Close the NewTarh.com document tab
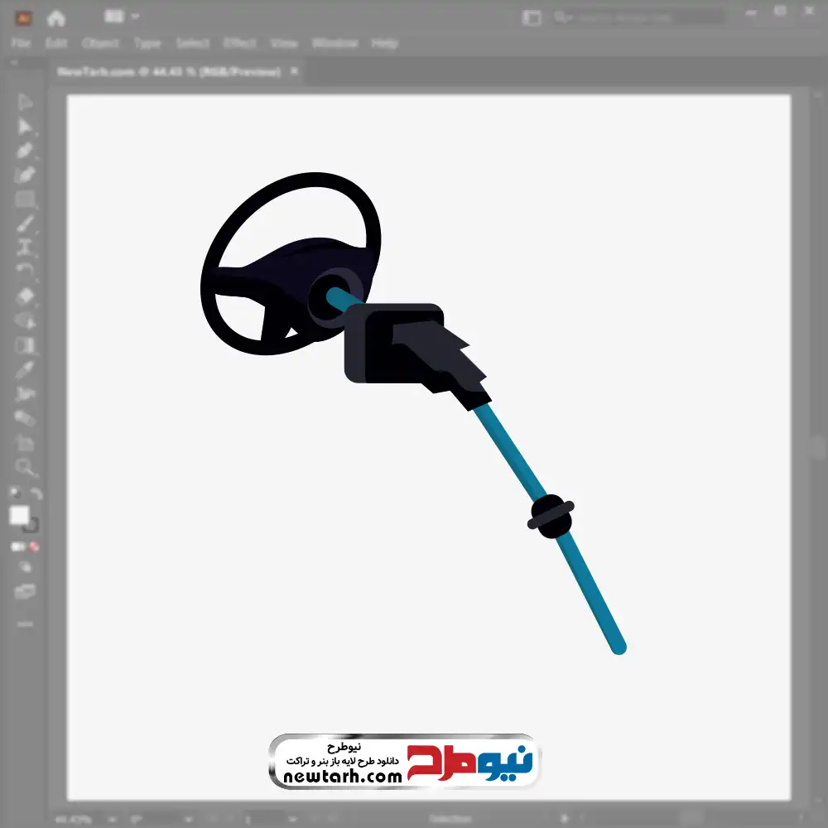Viewport: 828px width, 828px height. pos(294,72)
